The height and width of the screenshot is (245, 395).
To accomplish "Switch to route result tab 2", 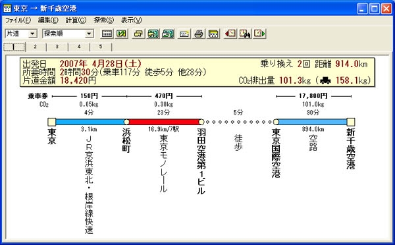I will (36, 47).
